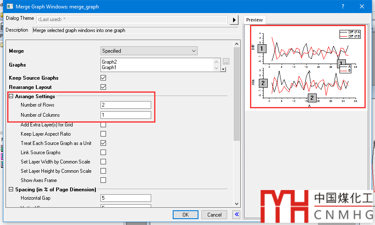Click layer 2 marker in the preview

tap(263, 83)
